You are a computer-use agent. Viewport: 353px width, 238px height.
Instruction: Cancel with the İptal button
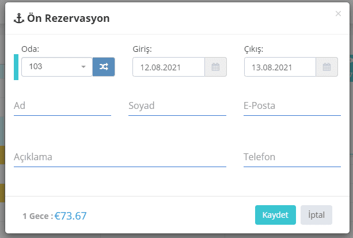(316, 215)
